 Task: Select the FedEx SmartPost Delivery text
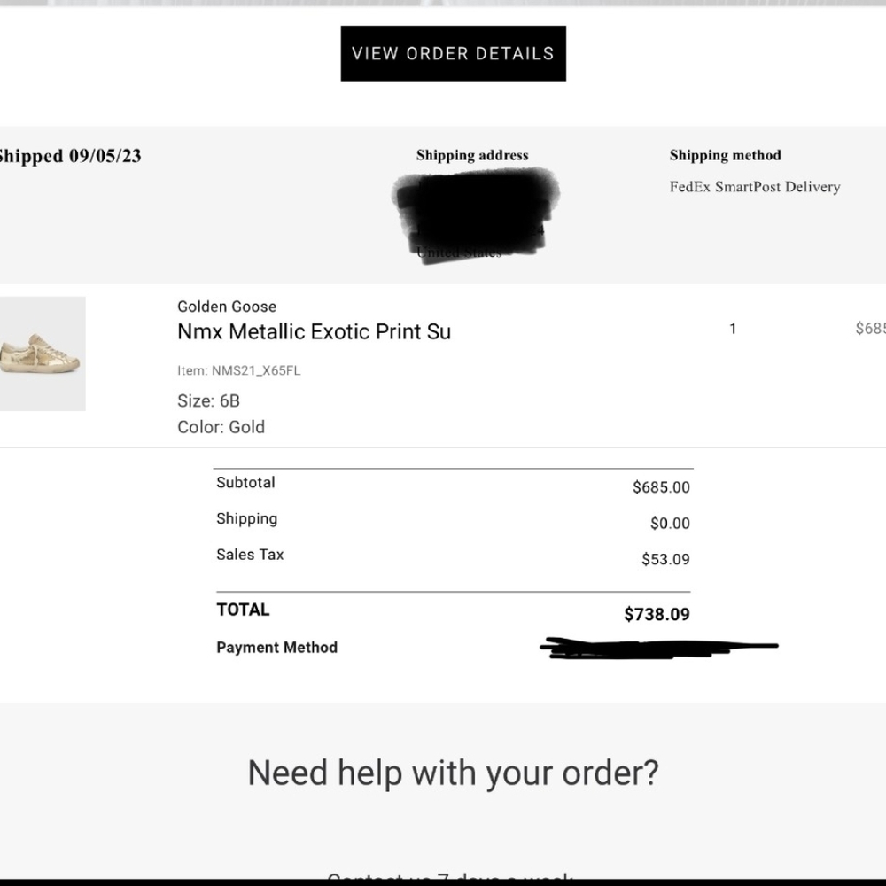tap(755, 187)
